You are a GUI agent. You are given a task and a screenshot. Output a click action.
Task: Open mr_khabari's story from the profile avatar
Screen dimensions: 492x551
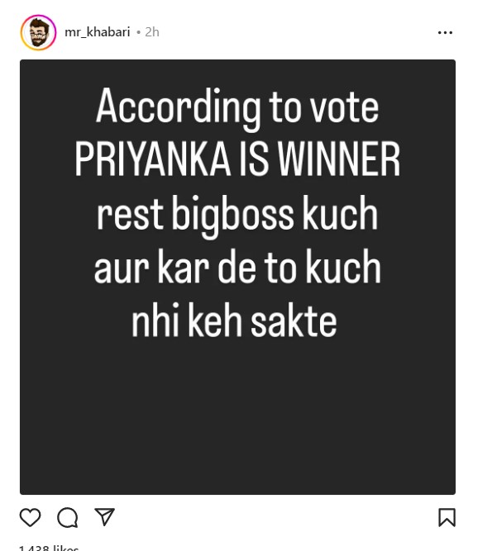(38, 32)
